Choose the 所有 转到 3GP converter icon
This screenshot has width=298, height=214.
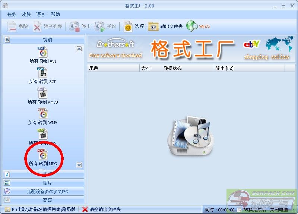(43, 73)
